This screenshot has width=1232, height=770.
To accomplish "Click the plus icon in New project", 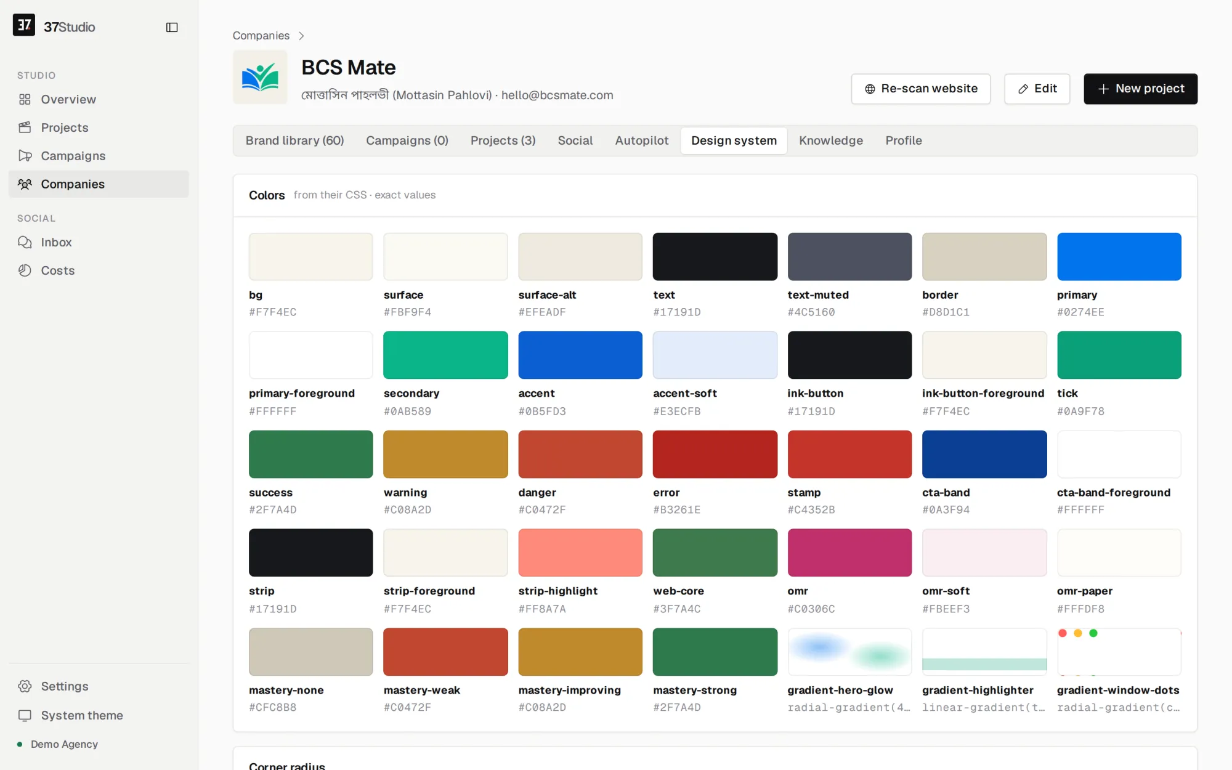I will coord(1103,89).
